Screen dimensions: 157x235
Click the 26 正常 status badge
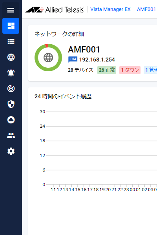pos(107,70)
